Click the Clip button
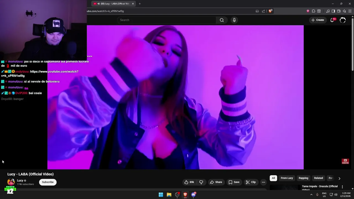 [251, 182]
